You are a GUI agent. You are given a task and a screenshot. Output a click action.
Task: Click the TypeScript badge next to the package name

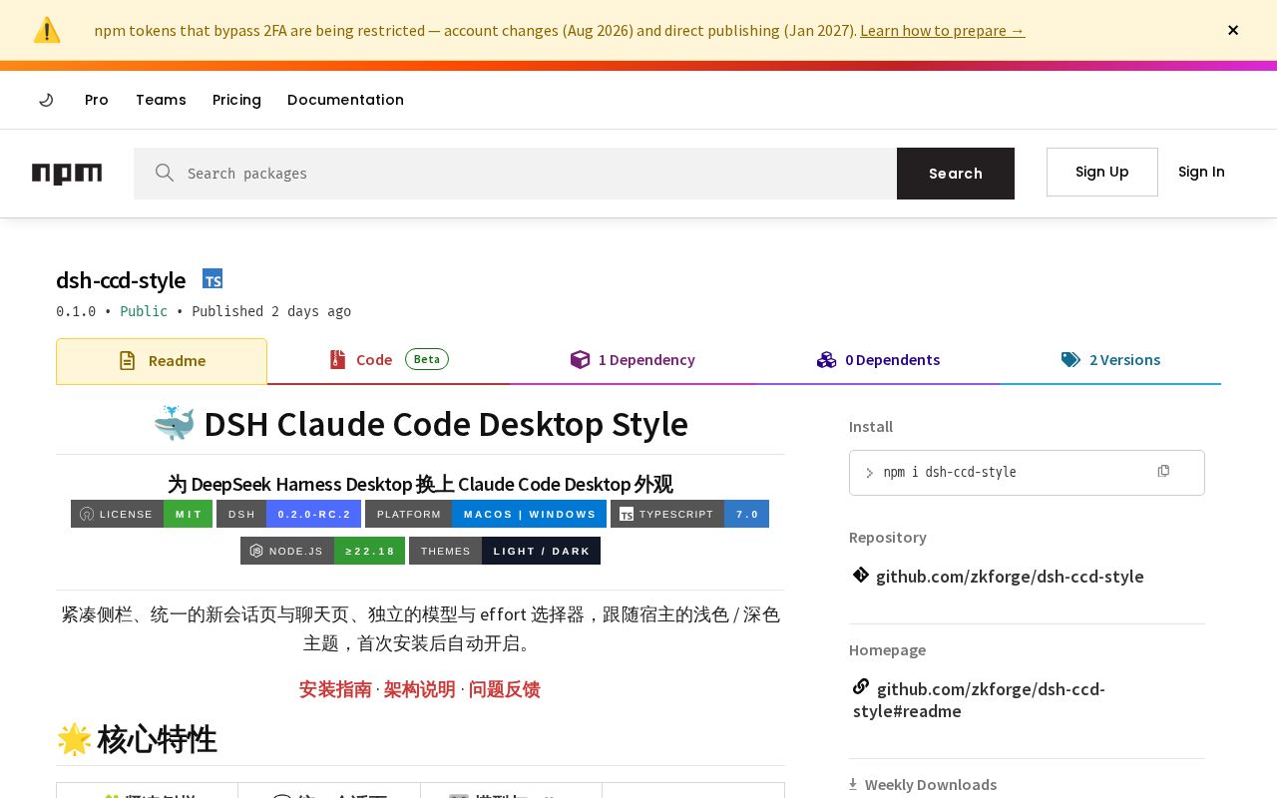[x=213, y=278]
